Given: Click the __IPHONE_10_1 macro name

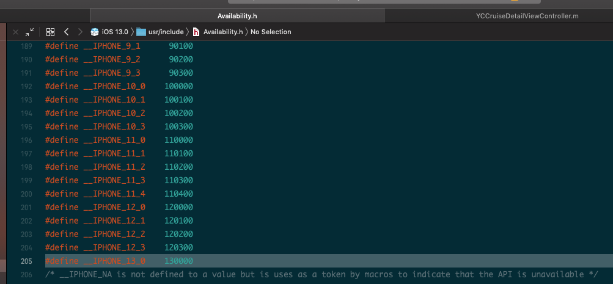Looking at the screenshot, I should click(114, 100).
